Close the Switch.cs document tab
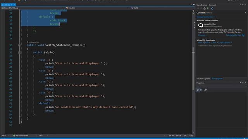 tap(14, 5)
